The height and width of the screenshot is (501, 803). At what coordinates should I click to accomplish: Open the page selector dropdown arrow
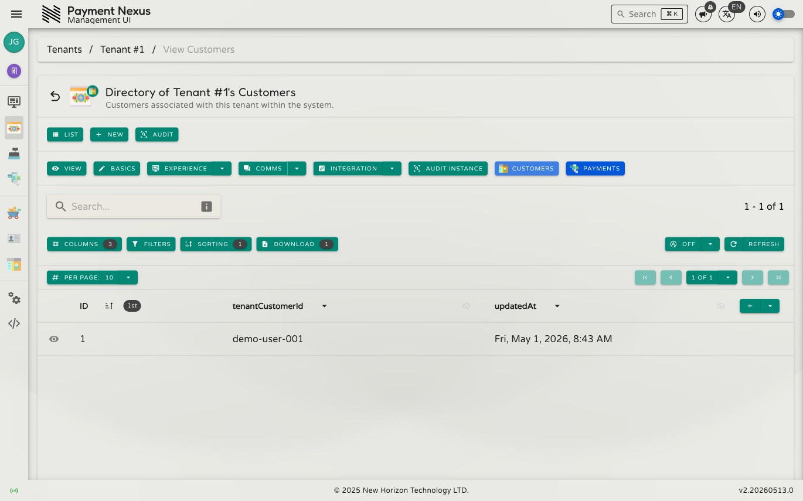click(x=728, y=277)
